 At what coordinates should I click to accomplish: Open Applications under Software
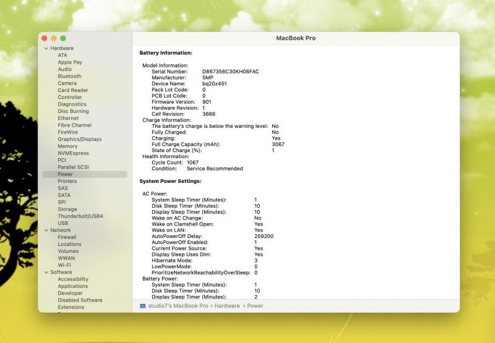tap(73, 286)
